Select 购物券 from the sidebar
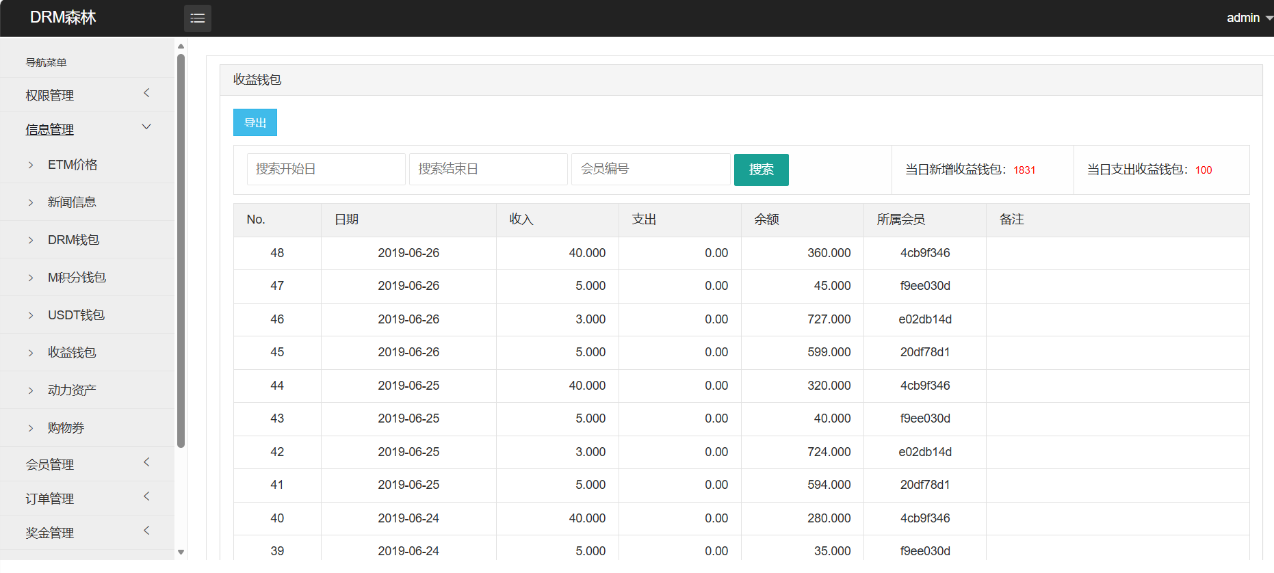 [x=66, y=428]
